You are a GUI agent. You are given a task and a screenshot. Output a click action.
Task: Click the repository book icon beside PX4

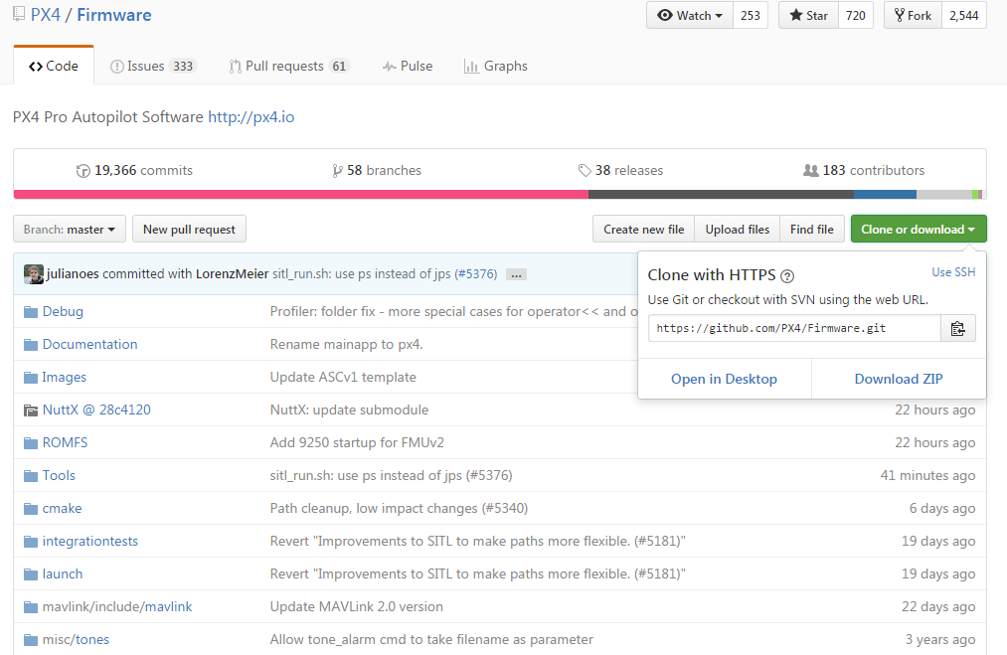(x=19, y=14)
